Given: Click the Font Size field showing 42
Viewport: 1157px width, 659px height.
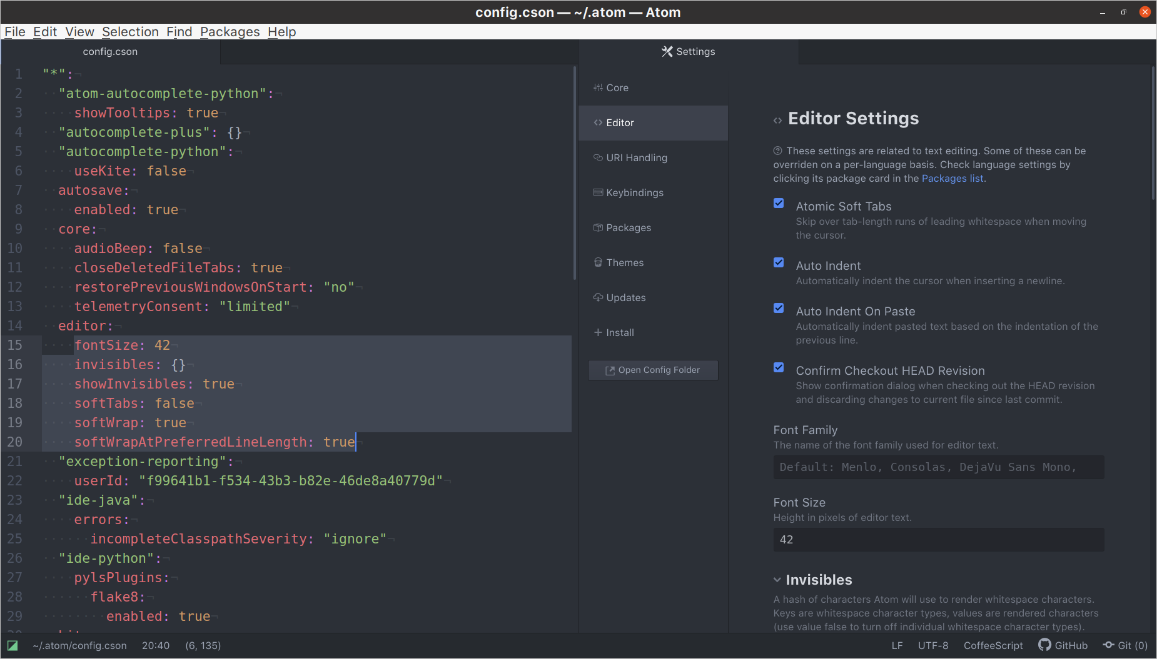Looking at the screenshot, I should (939, 540).
